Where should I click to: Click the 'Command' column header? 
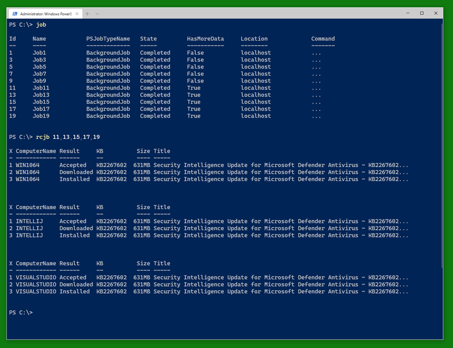pos(323,39)
